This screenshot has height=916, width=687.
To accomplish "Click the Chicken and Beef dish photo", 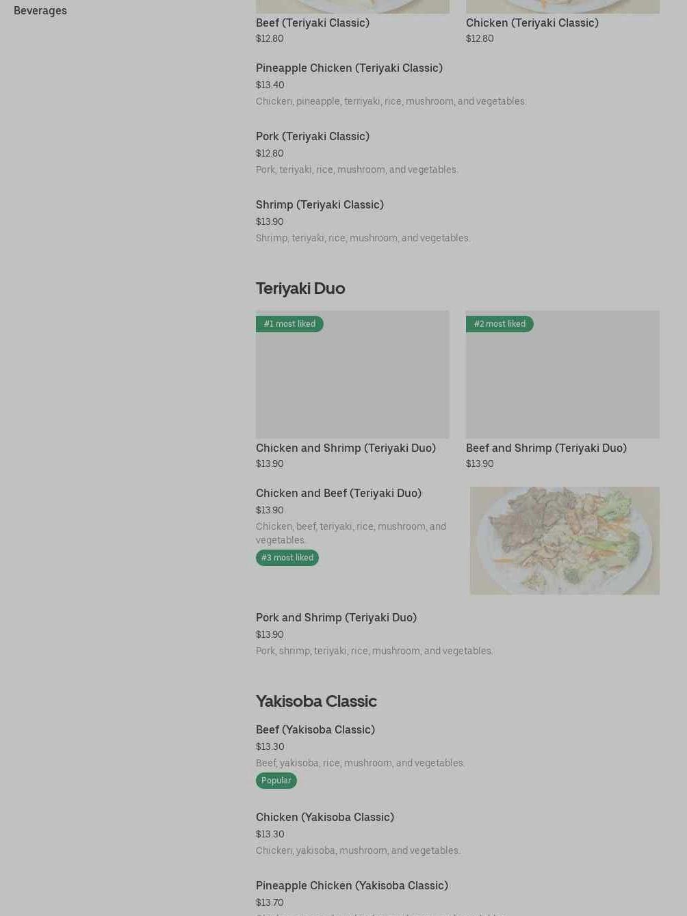I will [x=565, y=540].
